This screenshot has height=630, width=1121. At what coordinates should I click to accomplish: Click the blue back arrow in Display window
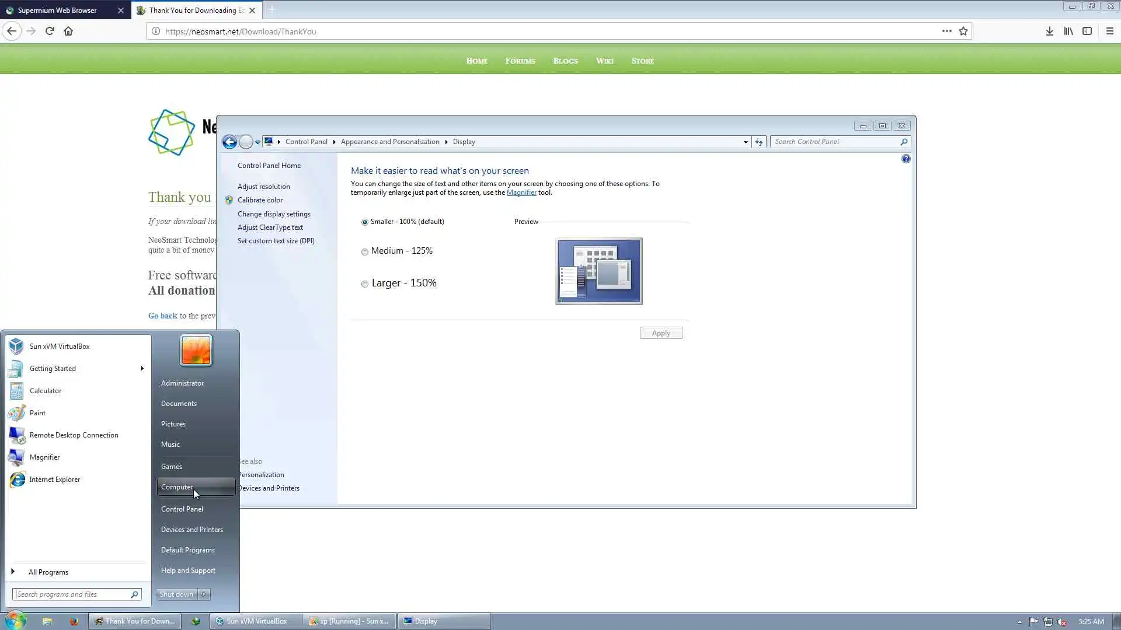(229, 142)
